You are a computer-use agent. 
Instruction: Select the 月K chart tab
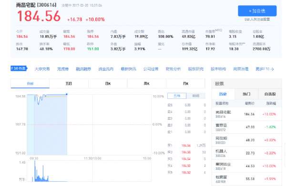(x=186, y=84)
